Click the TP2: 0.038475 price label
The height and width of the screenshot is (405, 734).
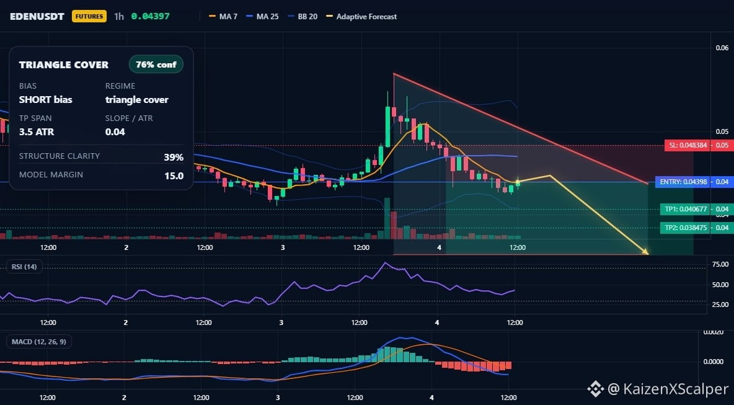686,228
